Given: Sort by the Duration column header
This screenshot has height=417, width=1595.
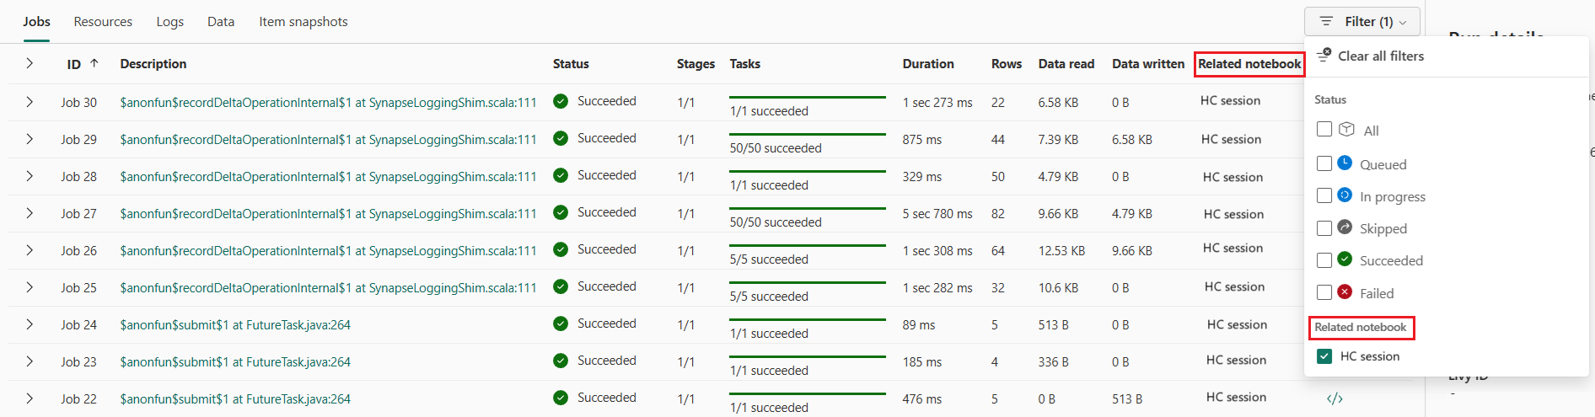Looking at the screenshot, I should [x=928, y=64].
